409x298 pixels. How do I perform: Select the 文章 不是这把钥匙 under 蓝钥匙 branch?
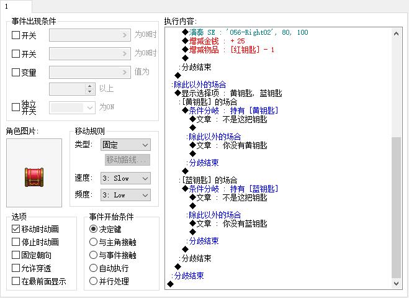(x=228, y=197)
